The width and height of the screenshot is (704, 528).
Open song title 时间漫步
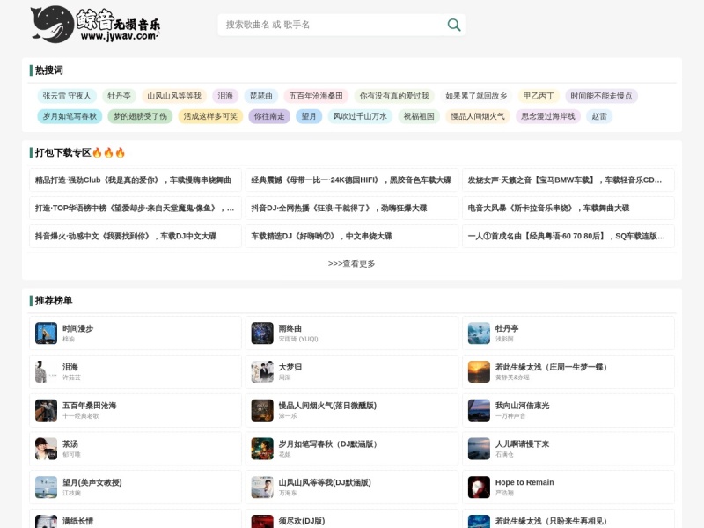(x=78, y=328)
